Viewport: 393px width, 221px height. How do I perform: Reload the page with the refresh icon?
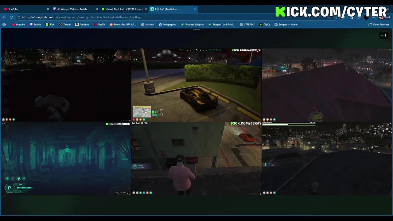(x=11, y=17)
